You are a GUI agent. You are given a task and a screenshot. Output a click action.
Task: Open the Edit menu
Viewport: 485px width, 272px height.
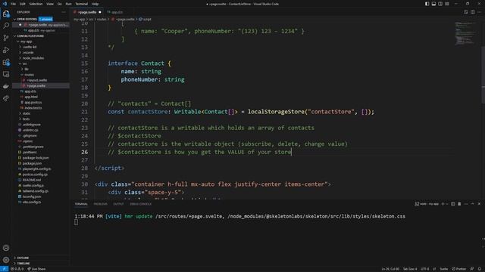pyautogui.click(x=23, y=4)
